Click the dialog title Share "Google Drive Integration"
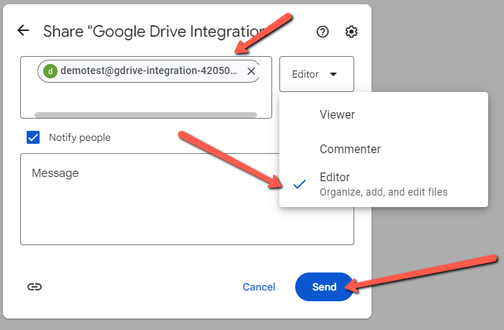Viewport: 504px width, 330px height. point(158,32)
